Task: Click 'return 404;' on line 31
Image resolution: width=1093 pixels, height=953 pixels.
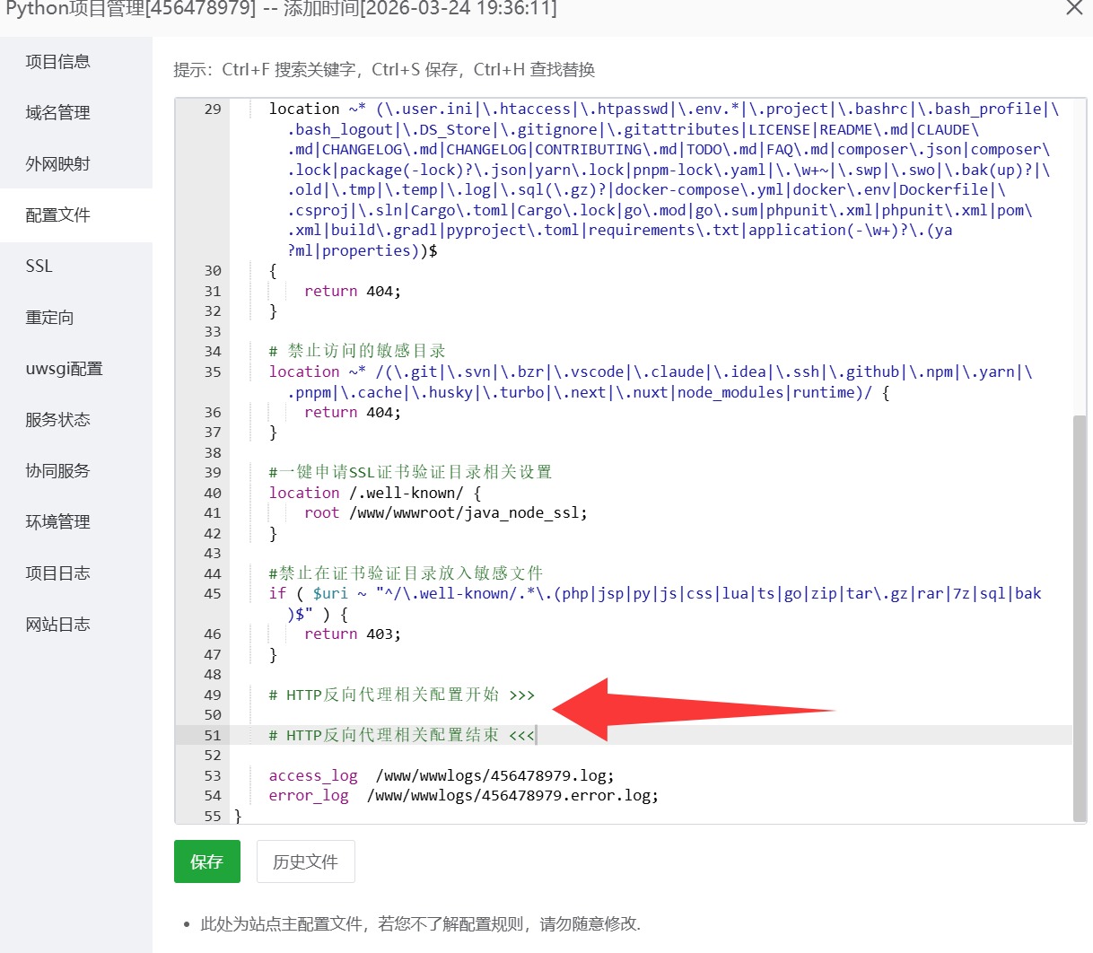Action: pos(353,292)
